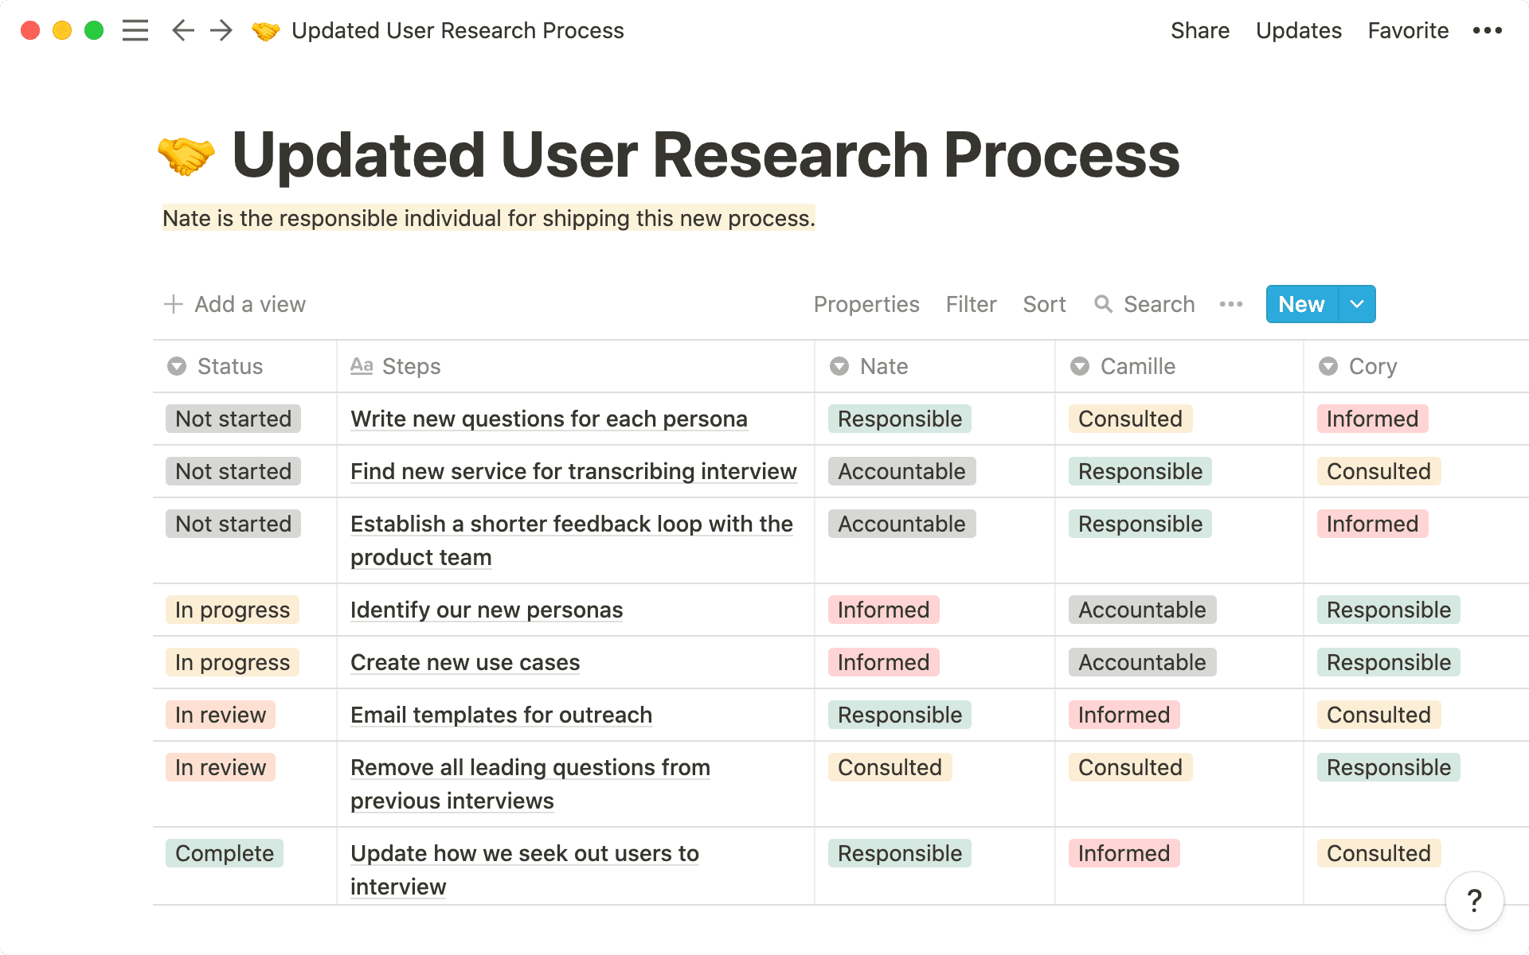Open the page ellipsis menu top right
This screenshot has height=955, width=1529.
[1488, 30]
